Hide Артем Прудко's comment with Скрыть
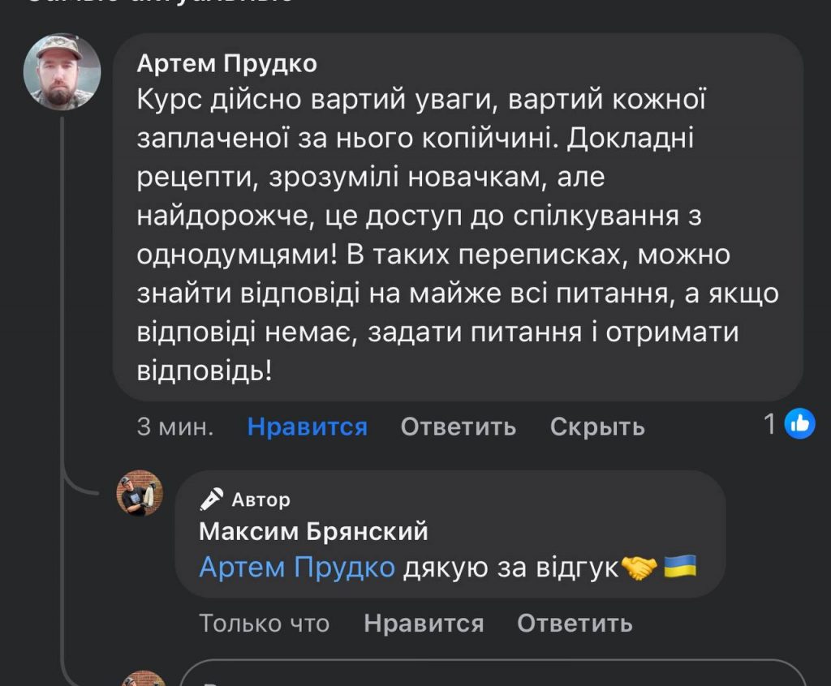The height and width of the screenshot is (686, 831). click(597, 427)
